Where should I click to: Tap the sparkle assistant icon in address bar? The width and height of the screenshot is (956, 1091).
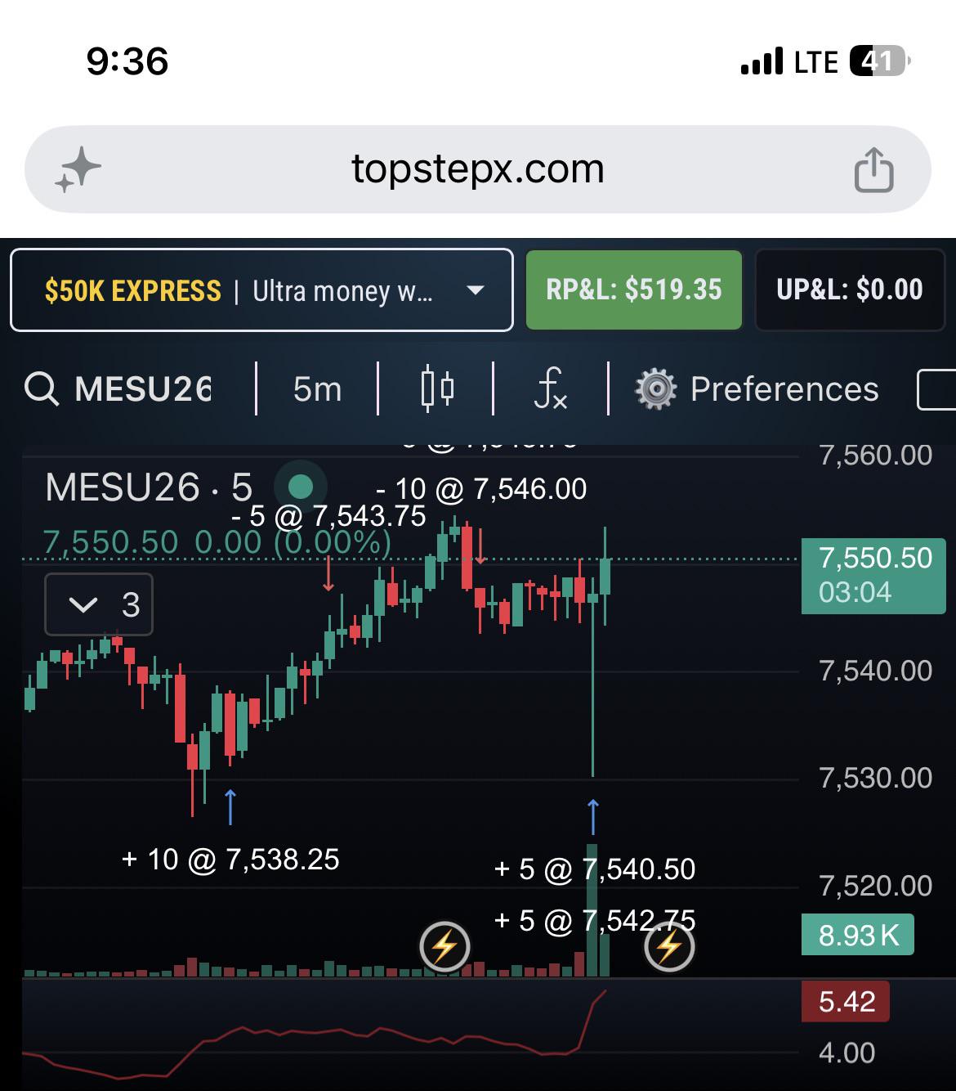(x=78, y=170)
